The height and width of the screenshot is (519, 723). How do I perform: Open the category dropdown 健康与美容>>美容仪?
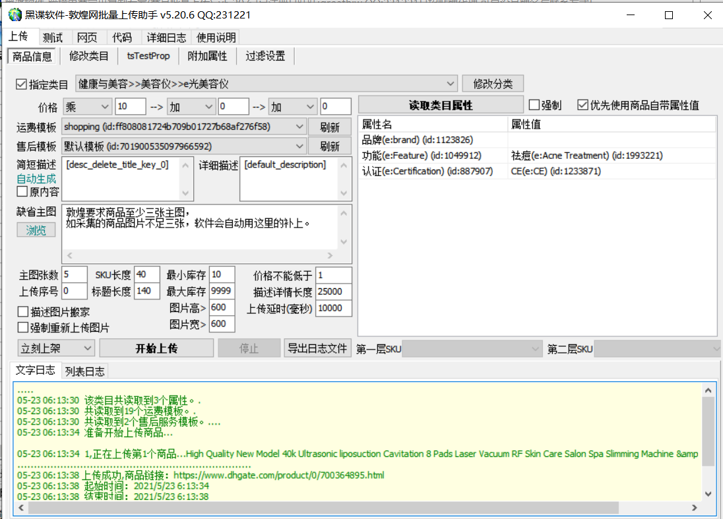(267, 84)
